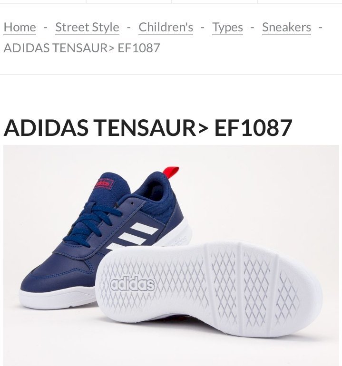Click the adidas logo on the white sole
This screenshot has height=366, width=342.
click(x=132, y=284)
